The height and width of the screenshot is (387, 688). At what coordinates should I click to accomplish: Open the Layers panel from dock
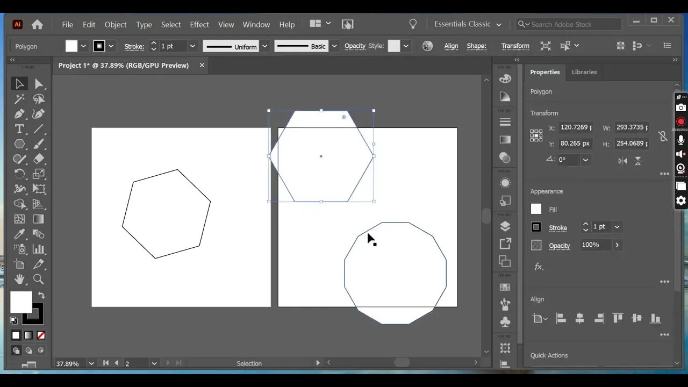505,226
